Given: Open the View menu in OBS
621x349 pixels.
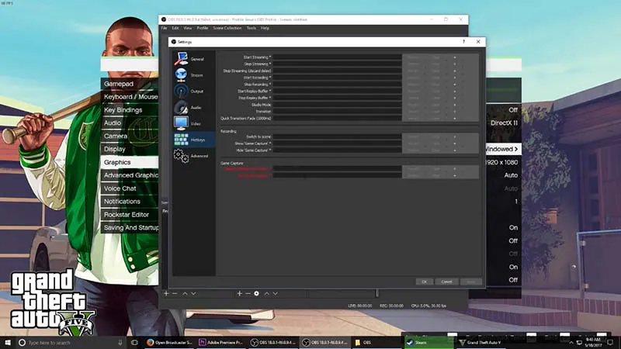Looking at the screenshot, I should [188, 28].
